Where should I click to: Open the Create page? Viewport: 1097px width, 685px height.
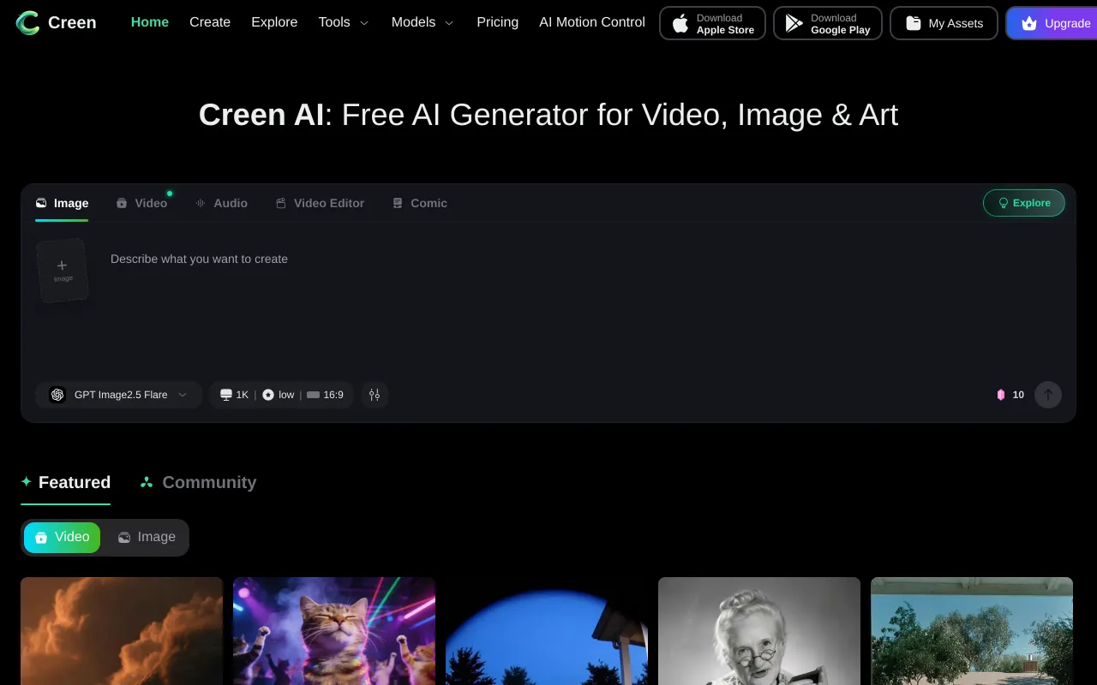point(210,22)
